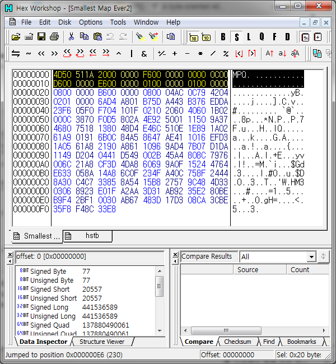Cut selection with the scissors icon

tap(71, 37)
